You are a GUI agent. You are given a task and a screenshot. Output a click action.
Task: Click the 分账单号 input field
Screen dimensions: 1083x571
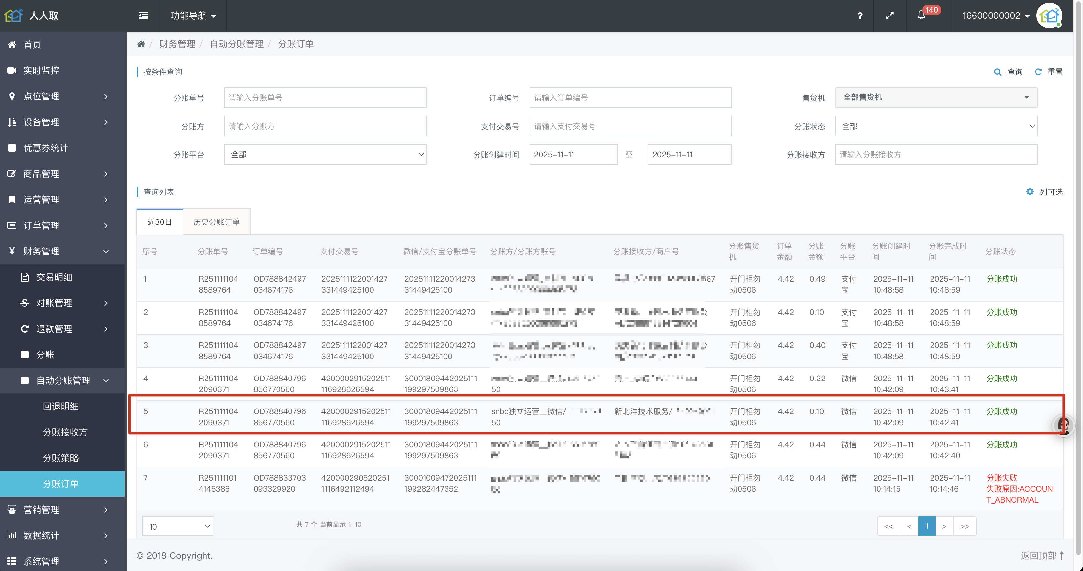325,98
